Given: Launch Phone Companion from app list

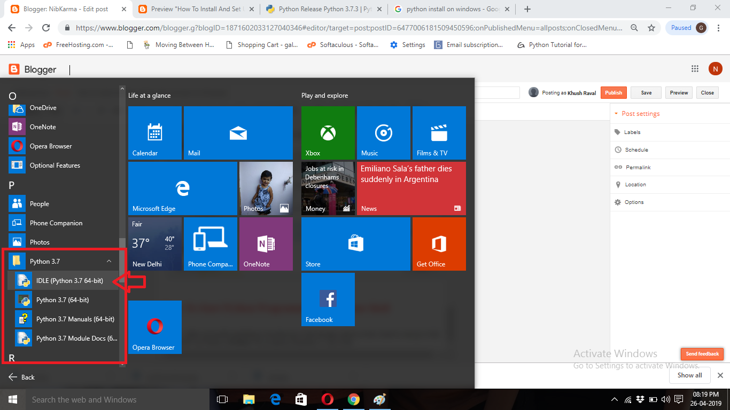Looking at the screenshot, I should [x=63, y=223].
